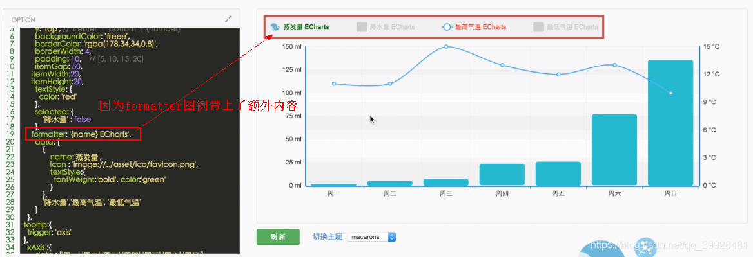
Task: Click the temperature line point above 周一
Action: [x=334, y=84]
